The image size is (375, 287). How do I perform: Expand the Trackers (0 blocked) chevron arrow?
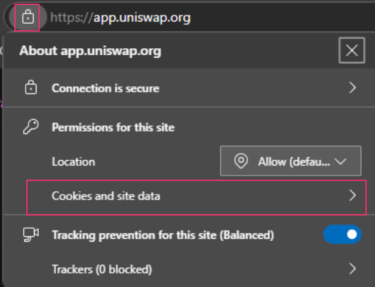click(352, 269)
